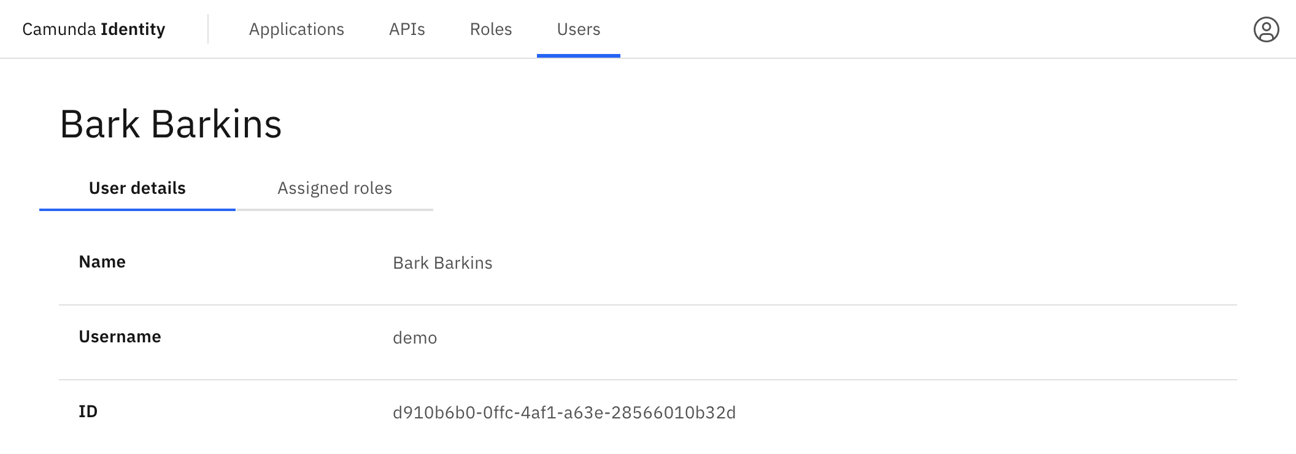Select the Users navigation item
The height and width of the screenshot is (454, 1296).
point(578,29)
